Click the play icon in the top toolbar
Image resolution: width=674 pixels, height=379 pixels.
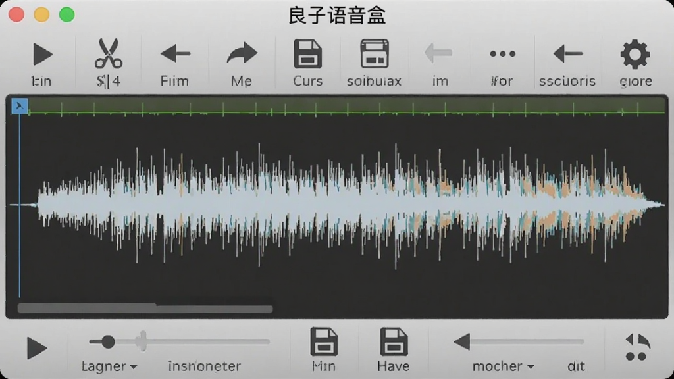pyautogui.click(x=43, y=55)
